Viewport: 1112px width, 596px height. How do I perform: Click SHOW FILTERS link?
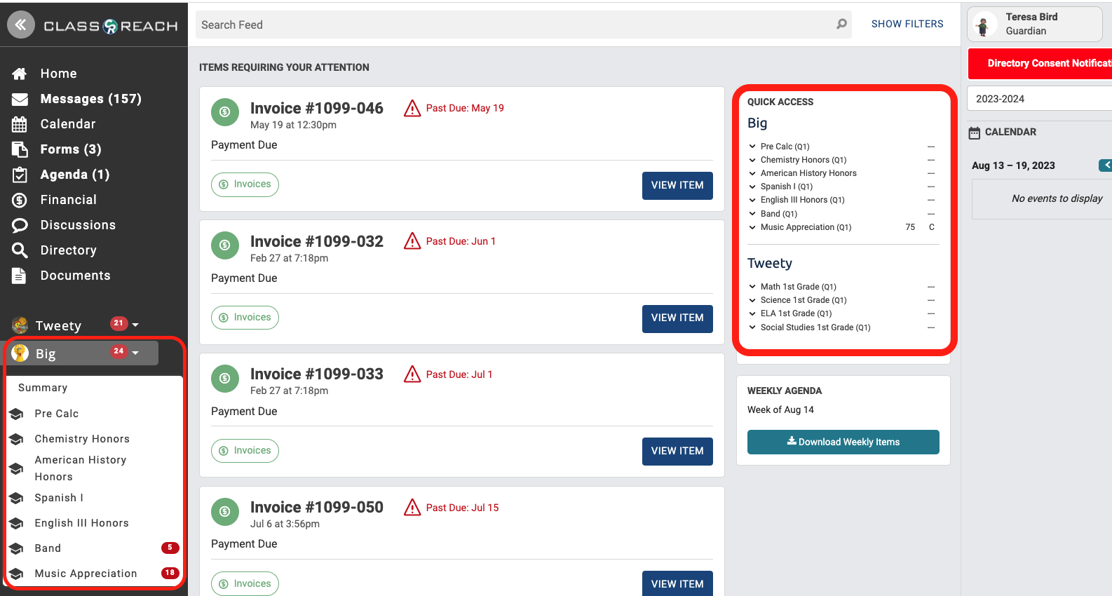(x=907, y=24)
